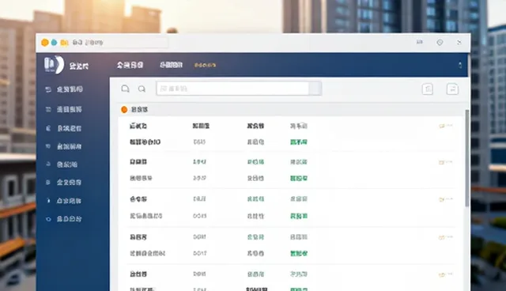The image size is (506, 291).
Task: Click the vertical scrollbar thumb of the list
Action: [466, 158]
